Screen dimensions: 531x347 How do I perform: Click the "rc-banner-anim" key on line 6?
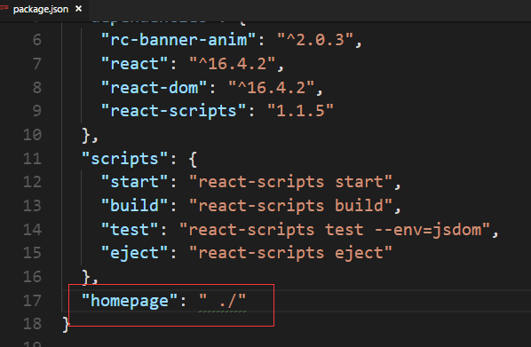[178, 40]
